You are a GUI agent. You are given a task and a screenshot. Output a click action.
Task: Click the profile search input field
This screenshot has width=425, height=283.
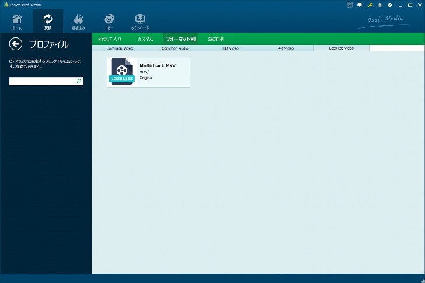pyautogui.click(x=46, y=81)
